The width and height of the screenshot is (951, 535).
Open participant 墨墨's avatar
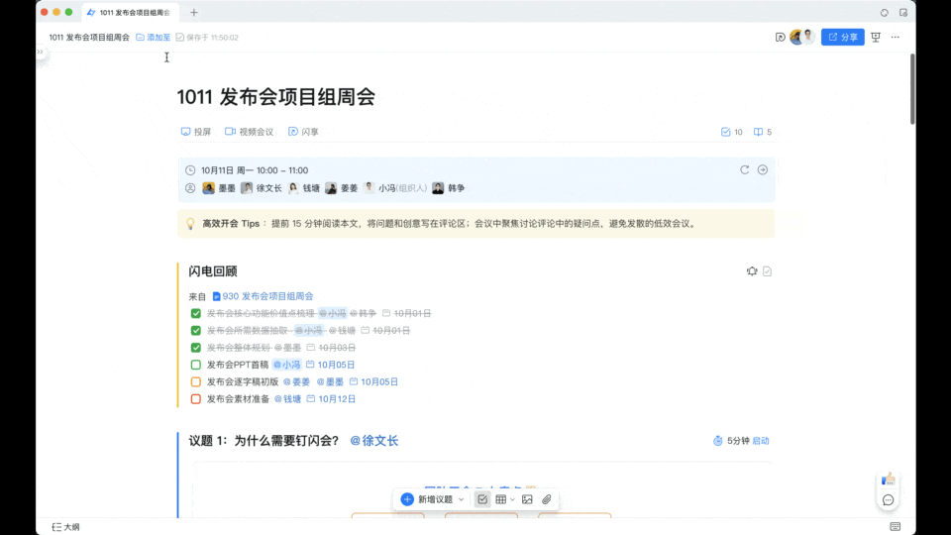coord(208,188)
